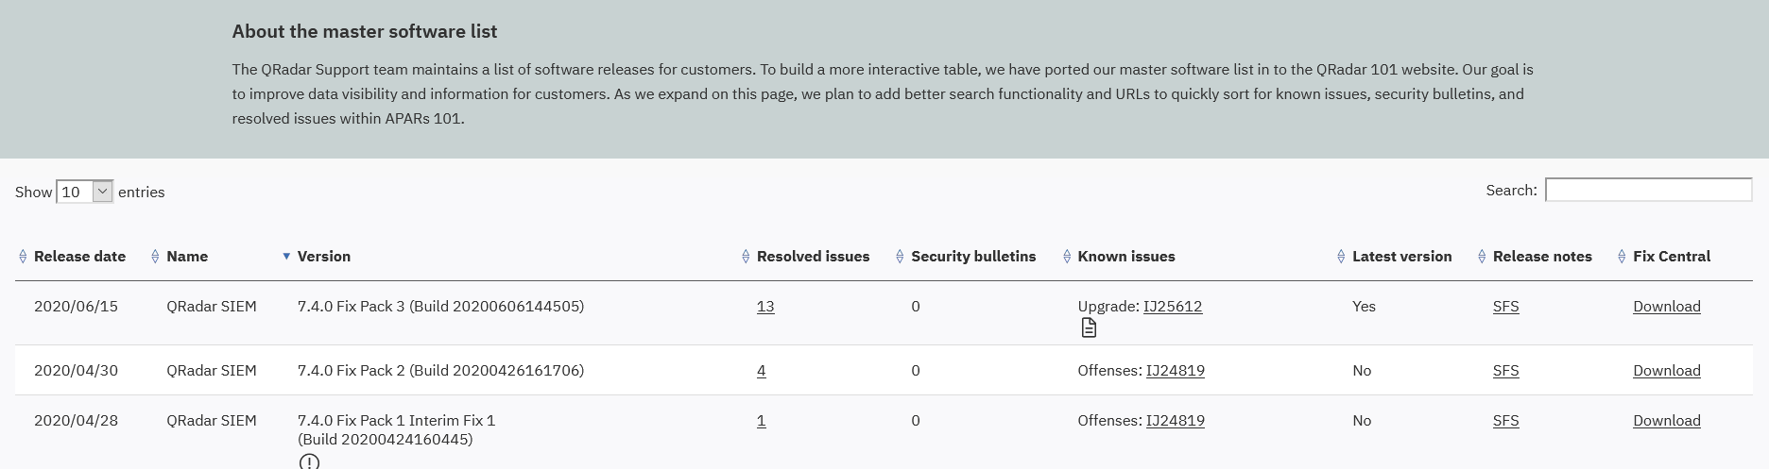The height and width of the screenshot is (469, 1769).
Task: Sort by Known issues column
Action: click(x=1067, y=257)
